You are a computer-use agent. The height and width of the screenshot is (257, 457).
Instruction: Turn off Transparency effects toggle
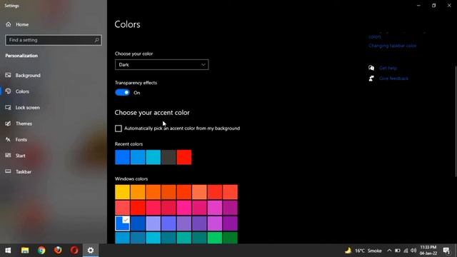[122, 93]
